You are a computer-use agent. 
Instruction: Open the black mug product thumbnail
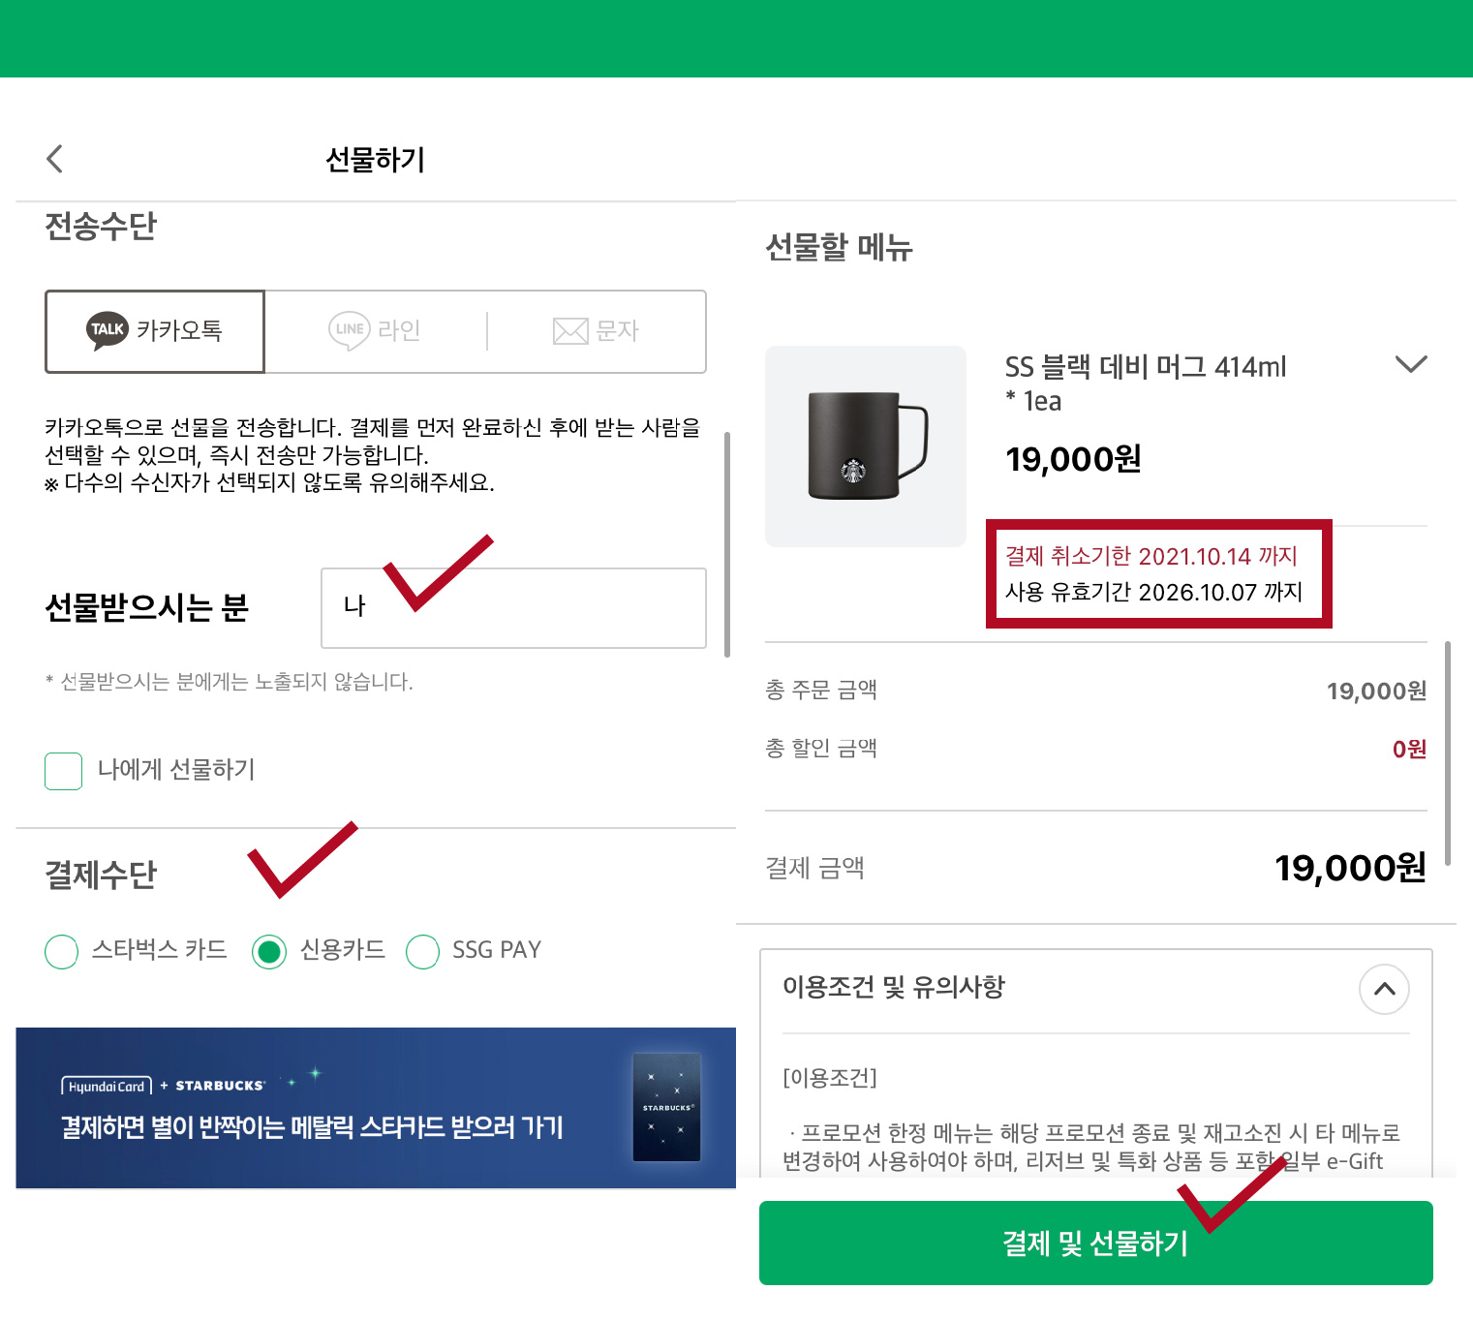(x=866, y=445)
